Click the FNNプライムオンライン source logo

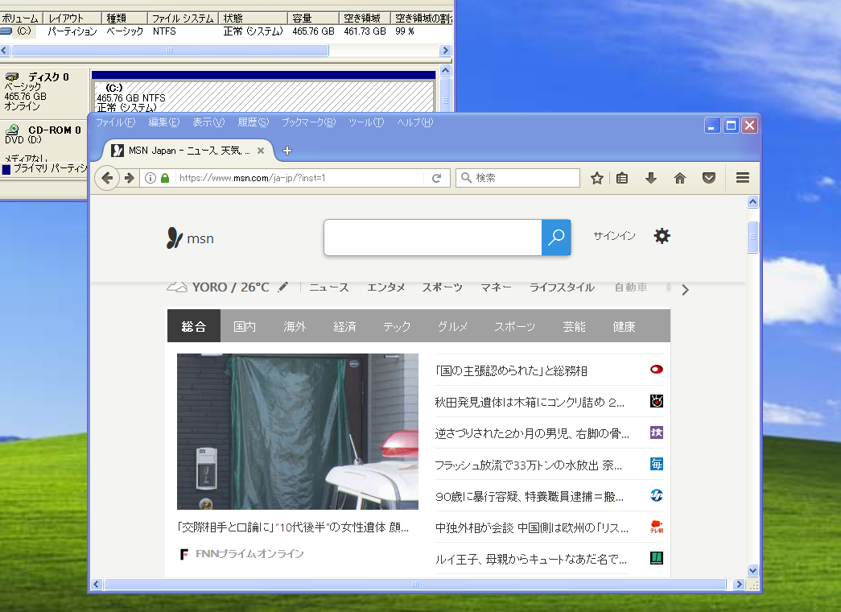coord(183,554)
